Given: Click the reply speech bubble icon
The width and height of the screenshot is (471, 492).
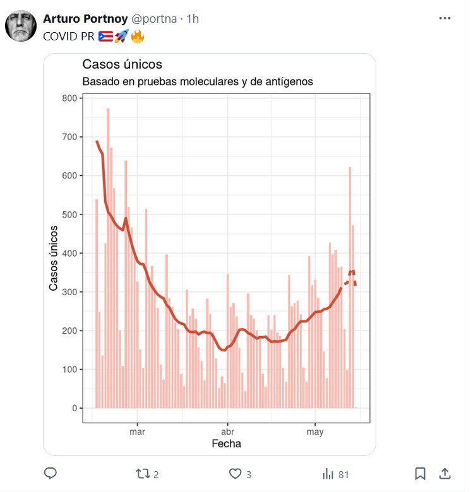Looking at the screenshot, I should point(52,474).
